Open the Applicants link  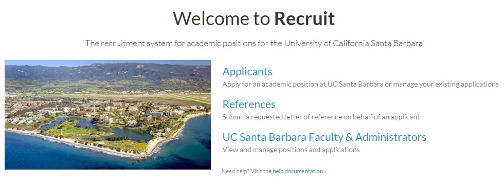click(x=247, y=71)
